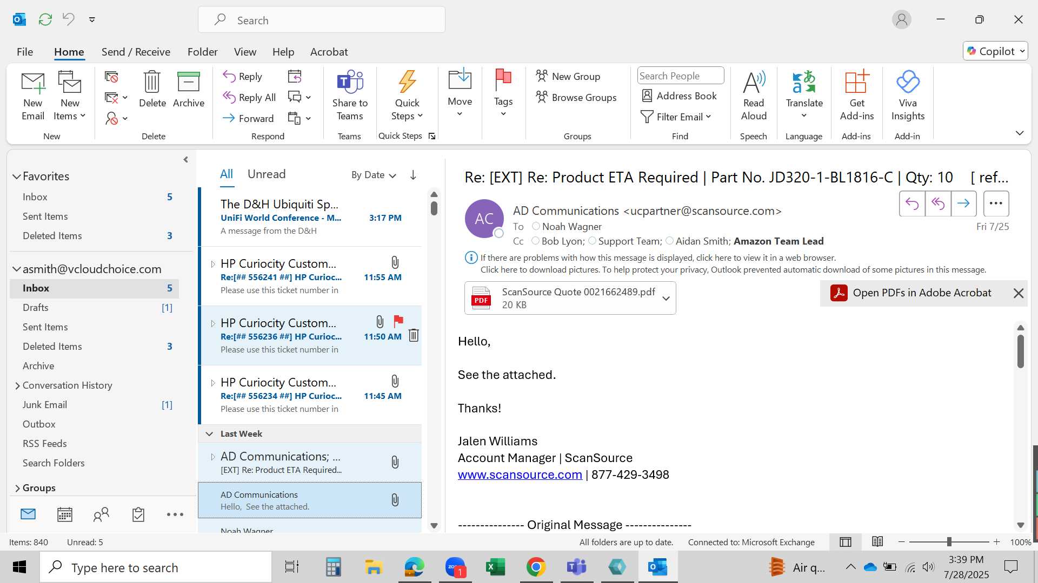Collapse the ribbon chevron
Image resolution: width=1038 pixels, height=583 pixels.
[1020, 133]
